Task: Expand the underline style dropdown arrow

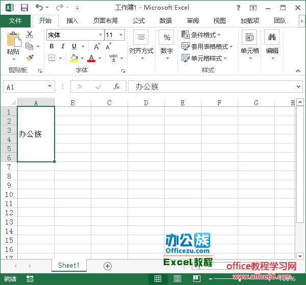Action: point(83,46)
